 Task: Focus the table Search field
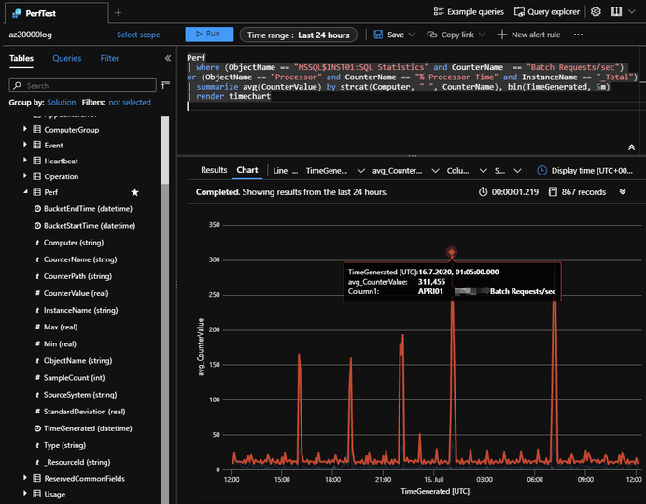82,86
